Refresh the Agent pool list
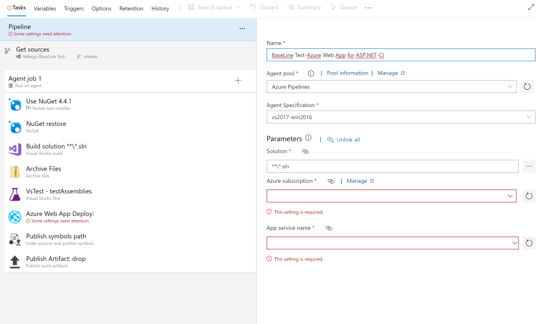Image resolution: width=538 pixels, height=324 pixels. pos(527,87)
